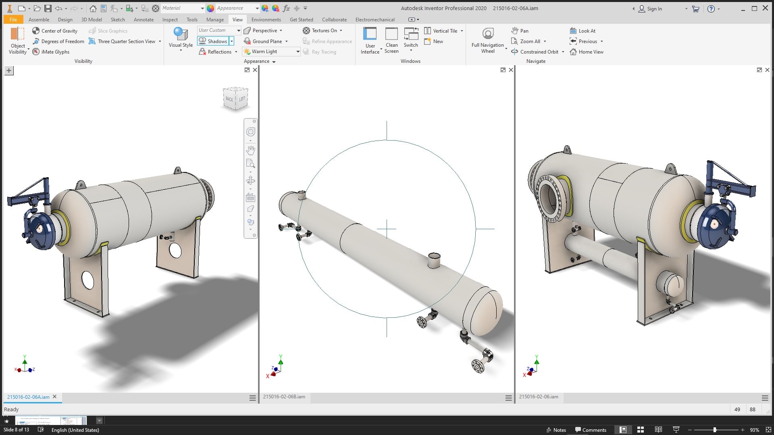Toggle the Shadows display option
Image resolution: width=774 pixels, height=435 pixels.
point(213,41)
